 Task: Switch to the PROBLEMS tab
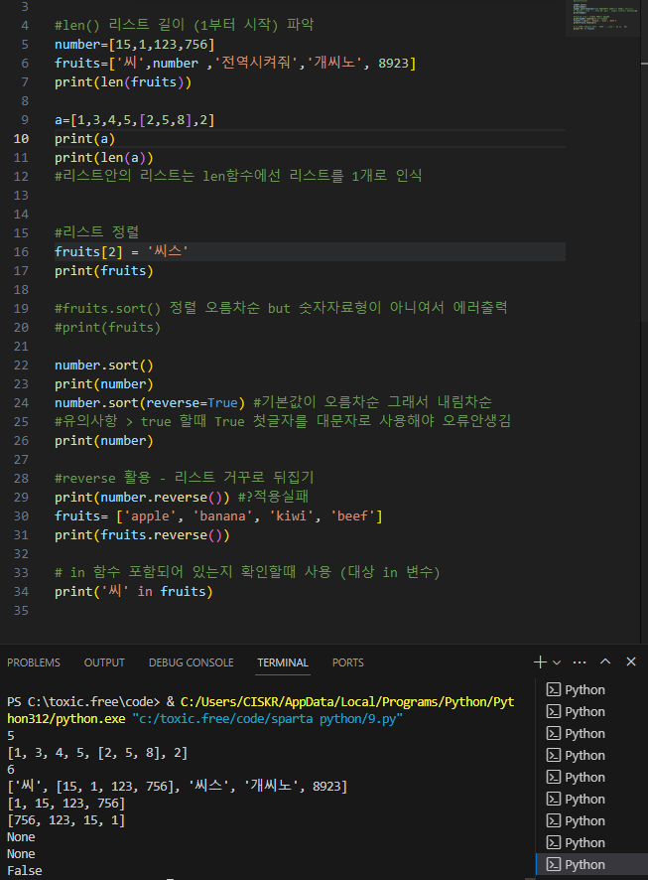coord(34,662)
